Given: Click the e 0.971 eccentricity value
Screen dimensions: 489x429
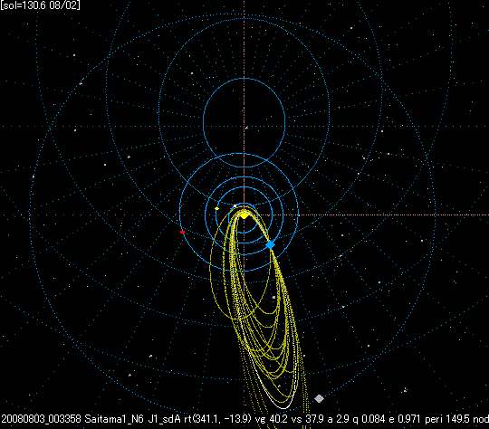Looking at the screenshot, I should pos(405,419).
